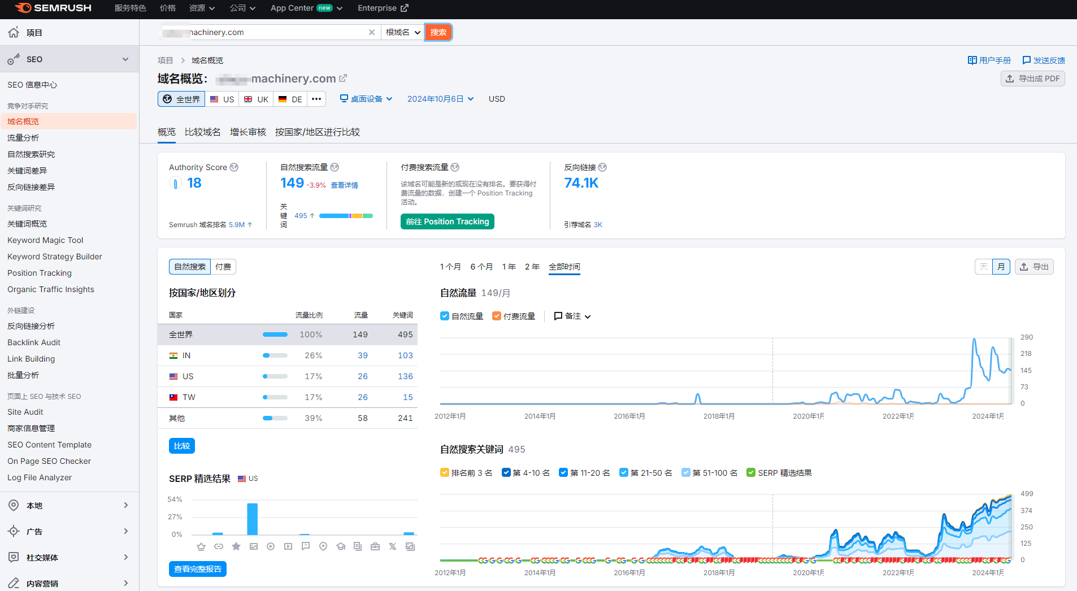Image resolution: width=1077 pixels, height=591 pixels.
Task: Open the 根域名 dropdown
Action: pyautogui.click(x=403, y=32)
